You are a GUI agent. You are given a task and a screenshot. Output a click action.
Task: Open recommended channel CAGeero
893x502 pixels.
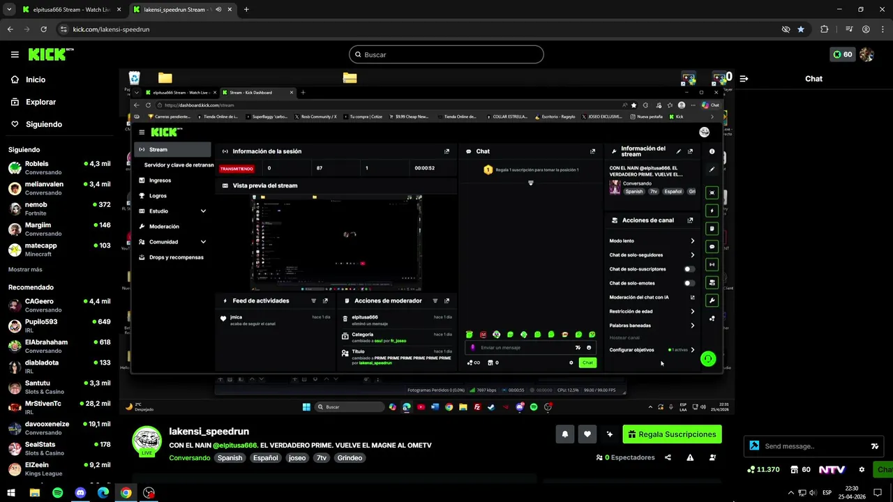(x=59, y=305)
